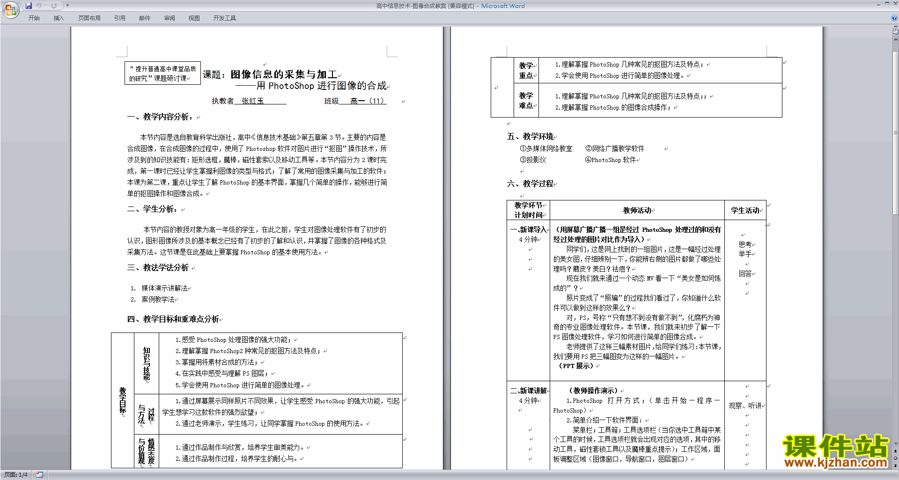Click the line 1.感受 PhotoShop 处理图像的强大功能
This screenshot has width=899, height=480.
coord(234,340)
